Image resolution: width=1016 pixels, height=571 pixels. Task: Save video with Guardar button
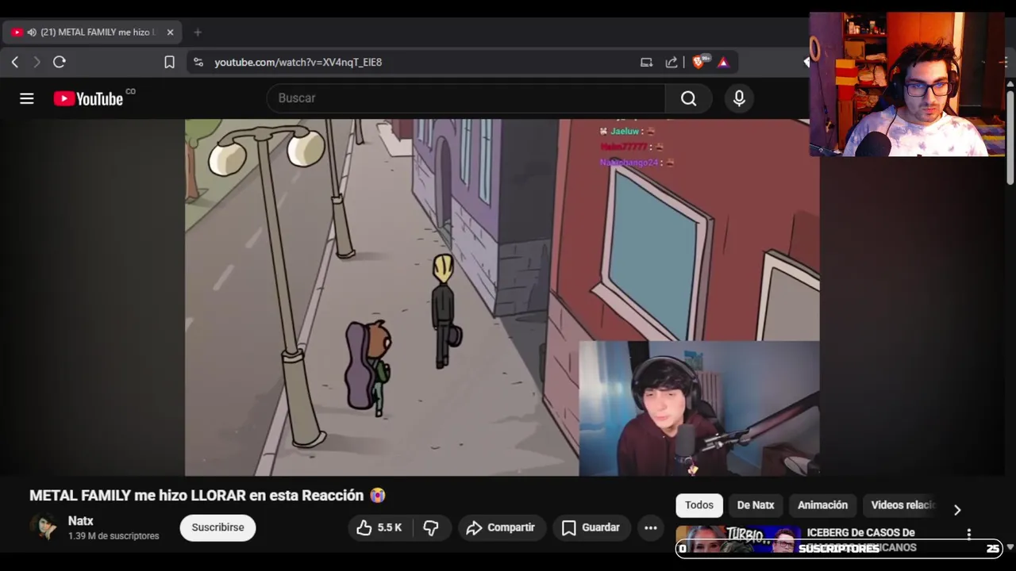point(591,527)
